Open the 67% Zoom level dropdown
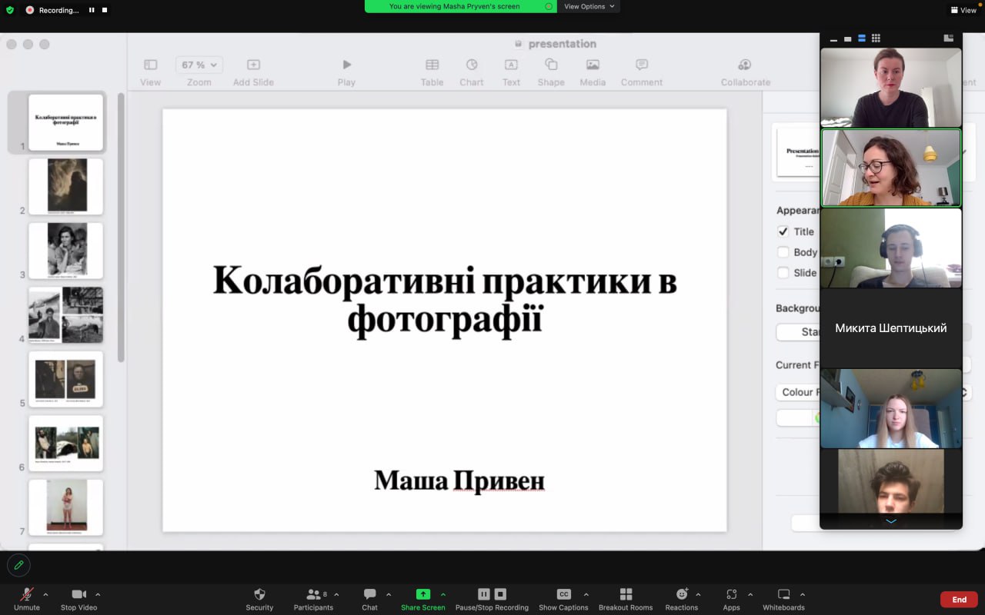The image size is (985, 615). click(x=199, y=65)
